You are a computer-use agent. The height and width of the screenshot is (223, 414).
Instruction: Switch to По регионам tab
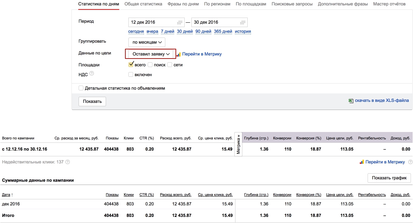[x=217, y=4]
